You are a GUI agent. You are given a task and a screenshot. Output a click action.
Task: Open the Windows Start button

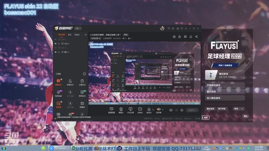click(x=3, y=148)
